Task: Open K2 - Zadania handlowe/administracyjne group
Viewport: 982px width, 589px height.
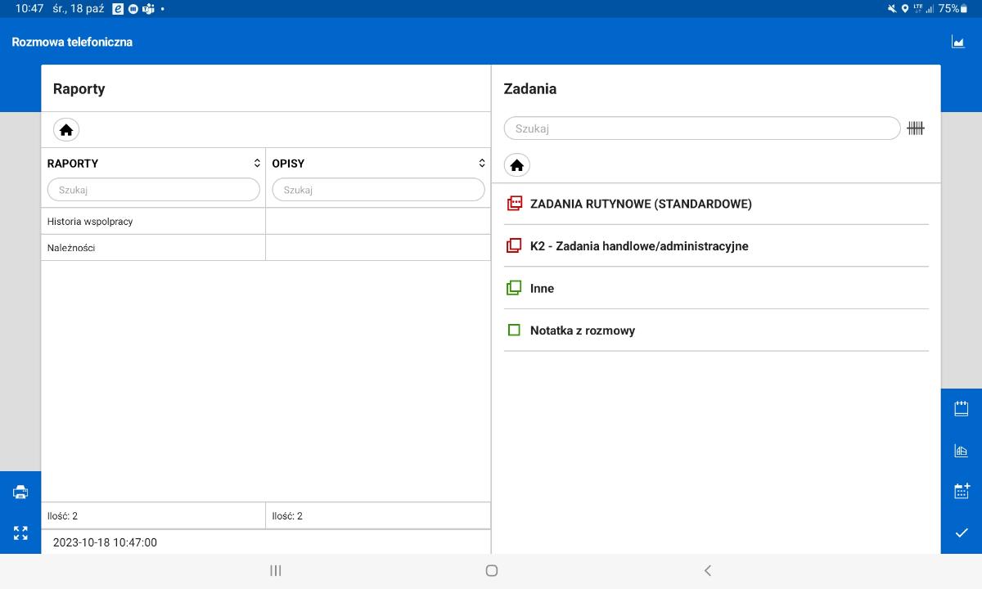Action: click(x=638, y=246)
